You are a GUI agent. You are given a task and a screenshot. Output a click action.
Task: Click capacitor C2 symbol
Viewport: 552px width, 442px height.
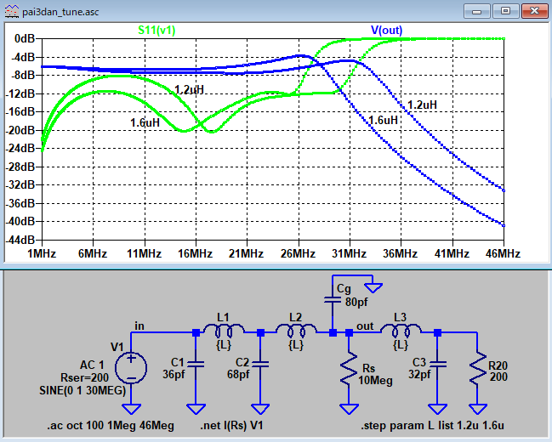260,364
